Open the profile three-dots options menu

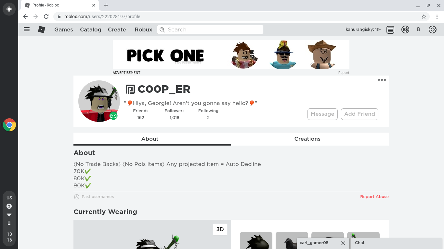tap(382, 80)
